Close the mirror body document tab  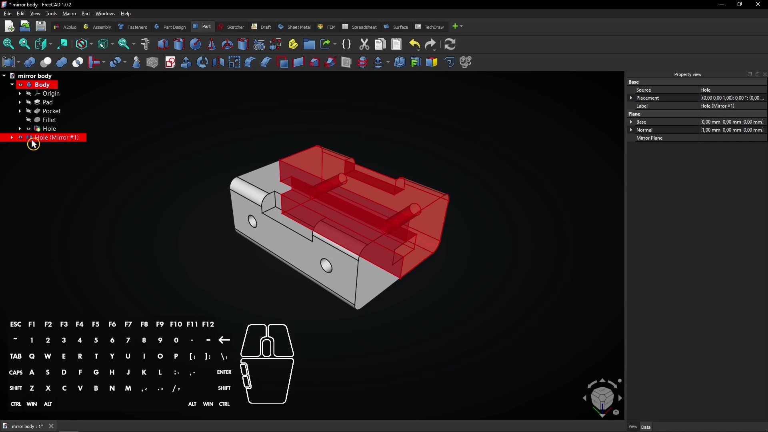click(x=51, y=426)
